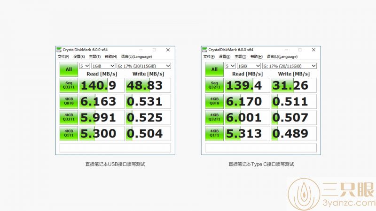The width and height of the screenshot is (376, 211).
Task: Click the 6.163 read value
Action: [x=102, y=101]
